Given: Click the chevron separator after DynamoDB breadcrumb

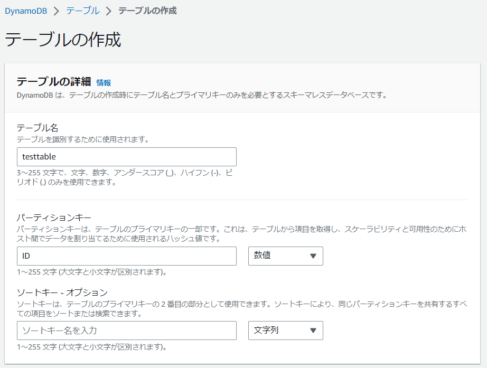Looking at the screenshot, I should coord(57,10).
